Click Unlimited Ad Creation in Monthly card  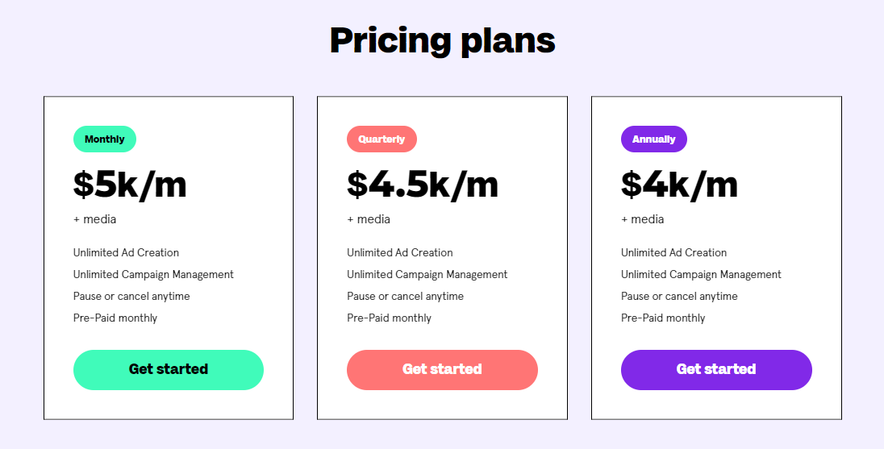coord(127,252)
